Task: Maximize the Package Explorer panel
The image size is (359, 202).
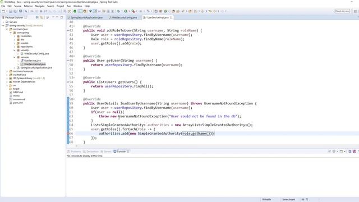Action: click(62, 17)
